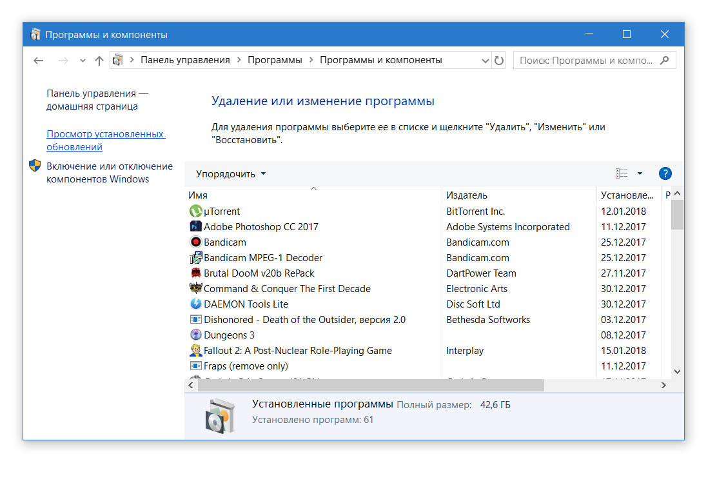The image size is (717, 481).
Task: Click the 42,6 ГБ total size value
Action: pyautogui.click(x=495, y=405)
